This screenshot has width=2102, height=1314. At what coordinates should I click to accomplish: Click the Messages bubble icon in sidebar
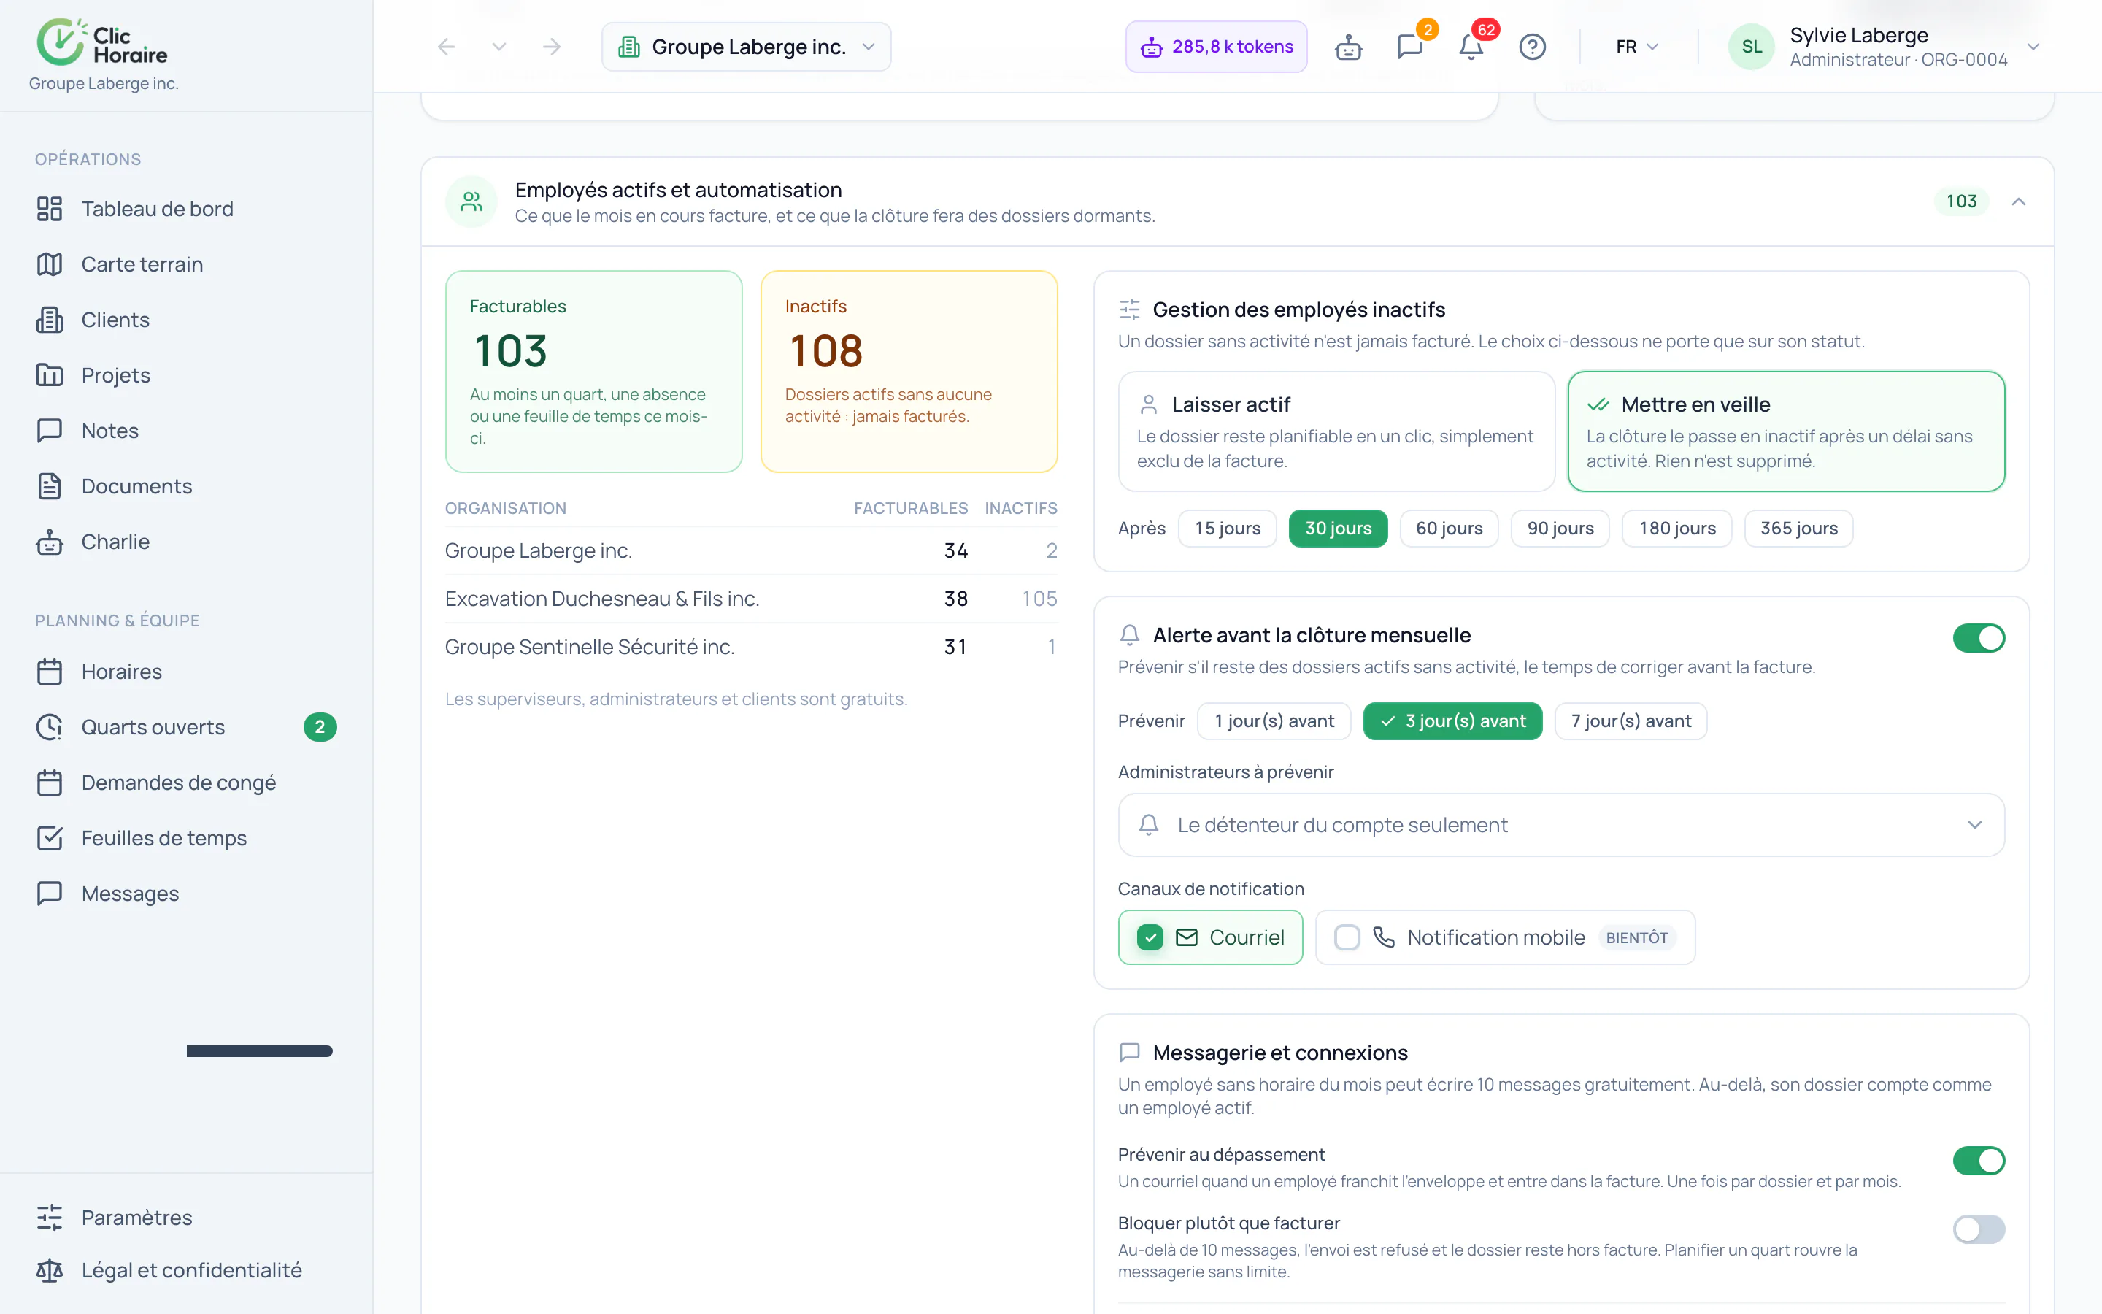tap(50, 894)
